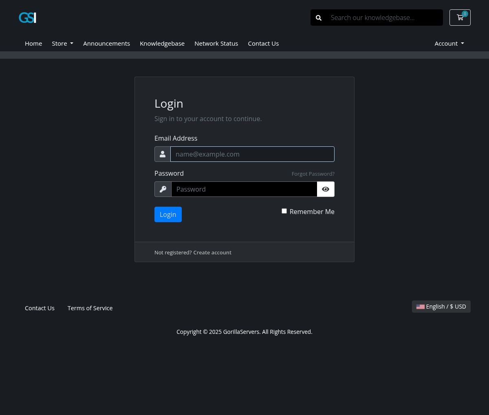Image resolution: width=489 pixels, height=415 pixels.
Task: Focus the Email Address input field
Action: pos(252,154)
